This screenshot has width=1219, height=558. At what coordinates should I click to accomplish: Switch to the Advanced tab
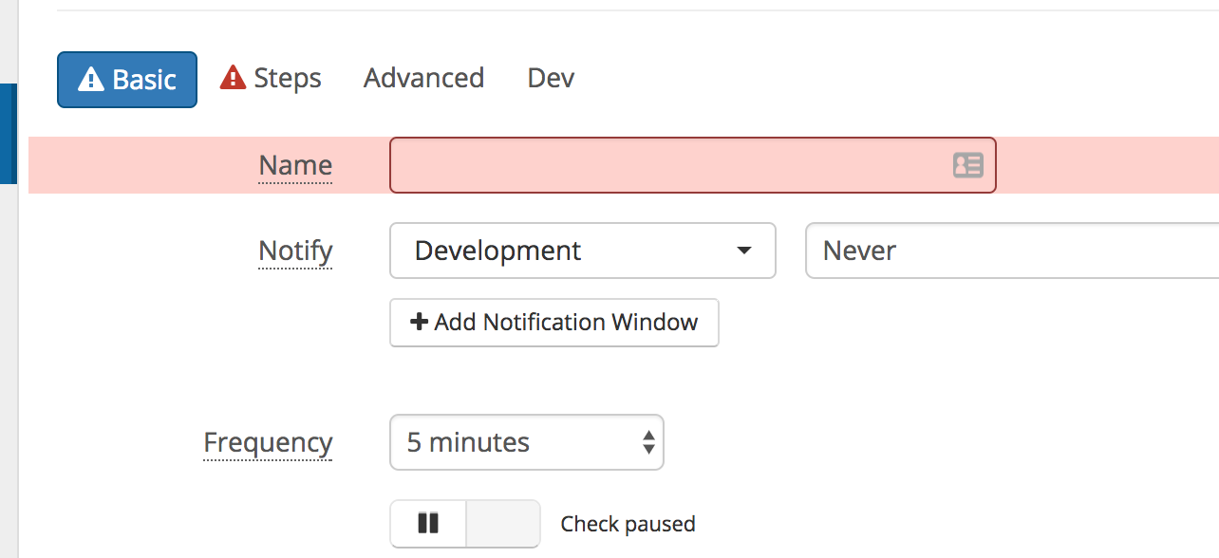423,78
